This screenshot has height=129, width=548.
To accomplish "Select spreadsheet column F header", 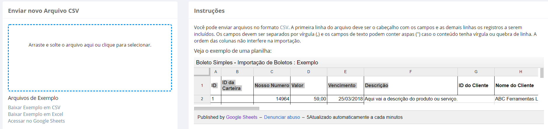I will coord(411,72).
